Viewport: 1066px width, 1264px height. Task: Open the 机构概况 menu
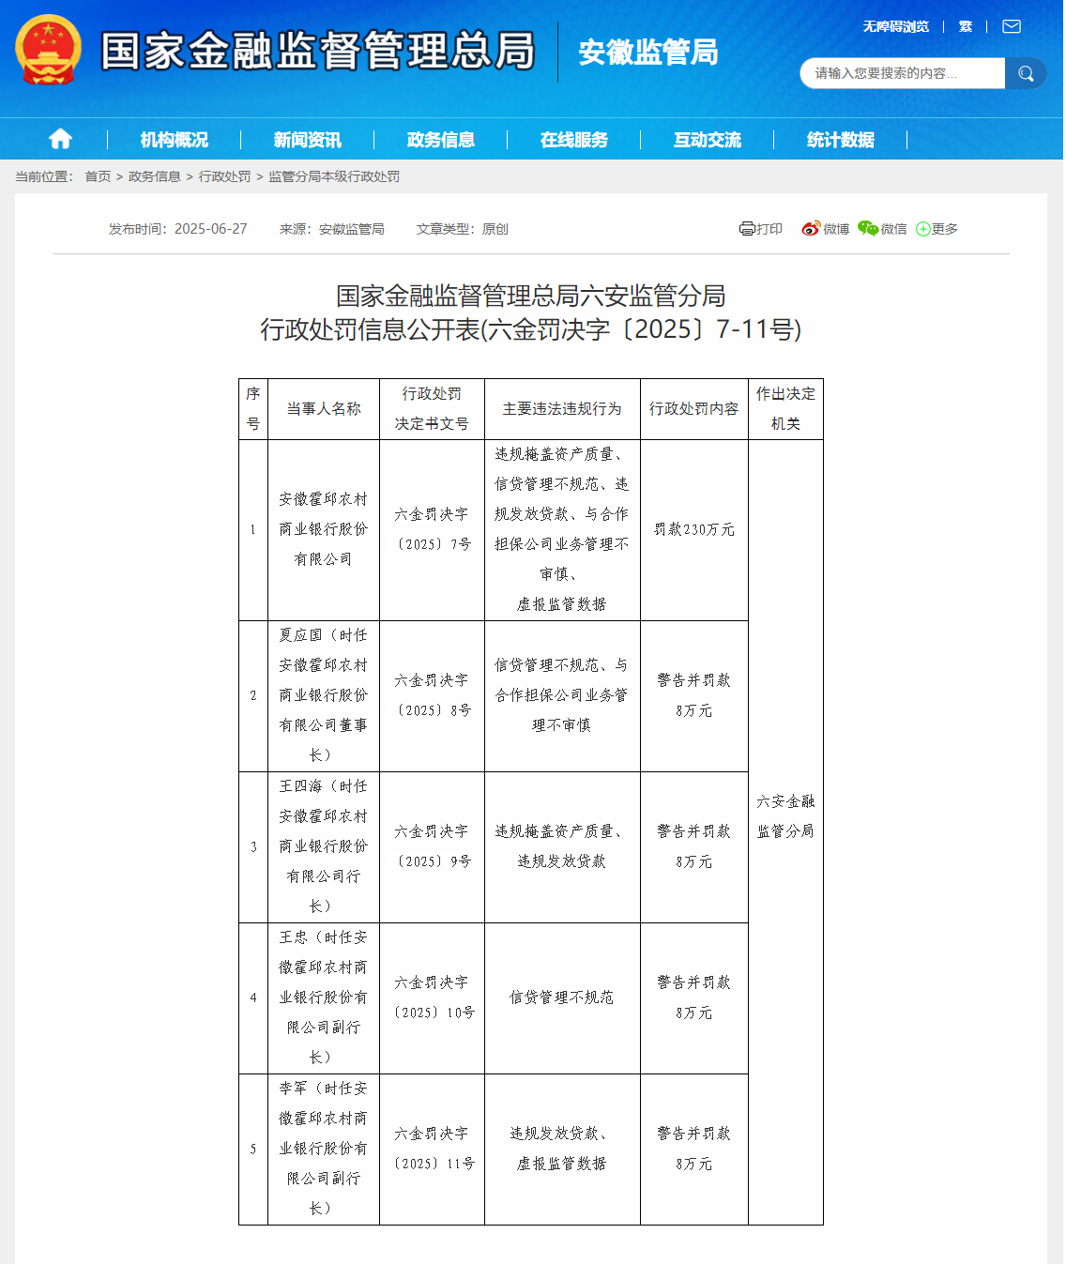175,140
